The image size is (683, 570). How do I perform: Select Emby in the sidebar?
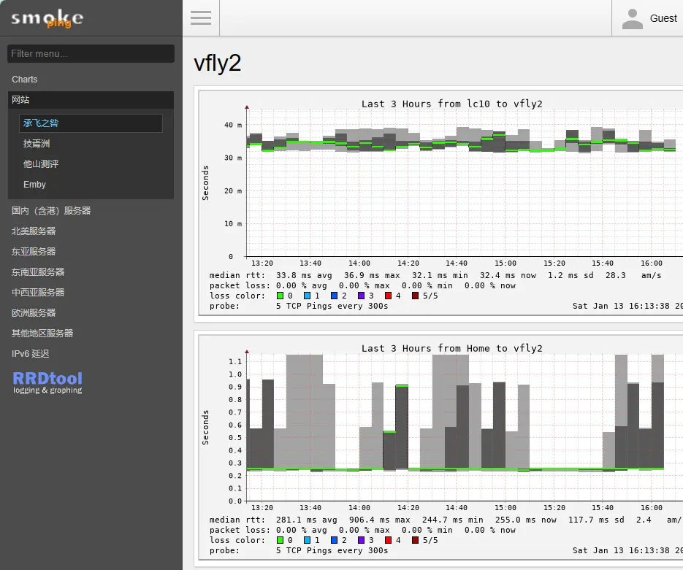click(x=34, y=185)
